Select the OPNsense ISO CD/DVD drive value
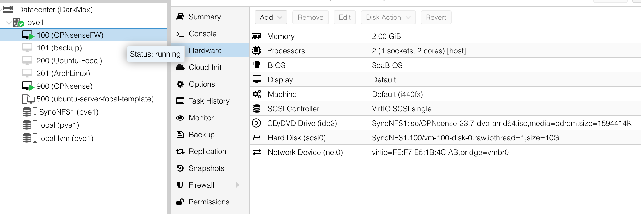This screenshot has height=214, width=641. (502, 123)
